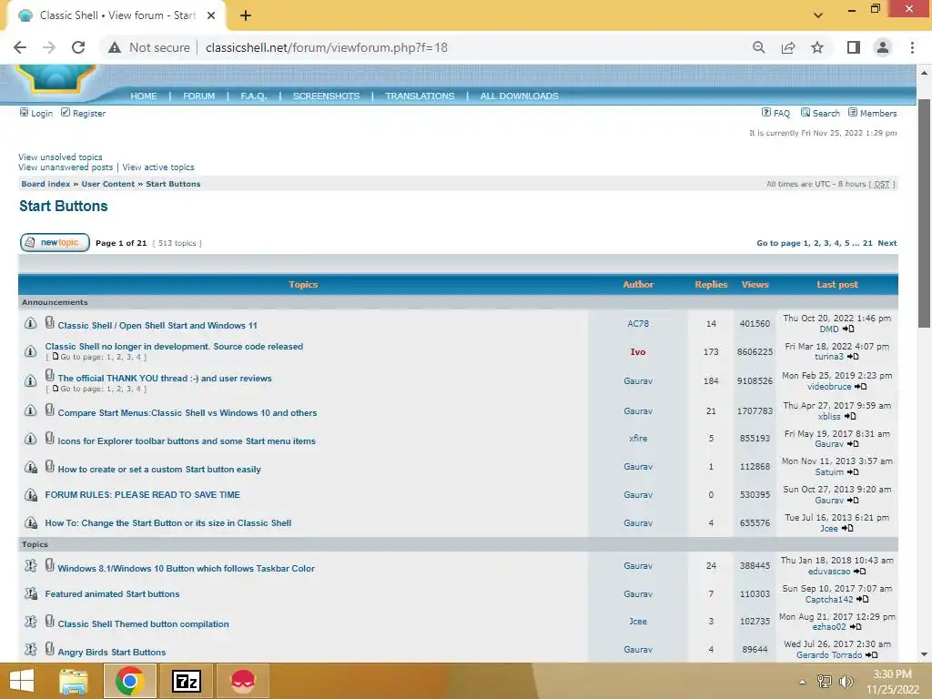Open Gerardo Torrado last poster link
932x699 pixels.
(829, 654)
